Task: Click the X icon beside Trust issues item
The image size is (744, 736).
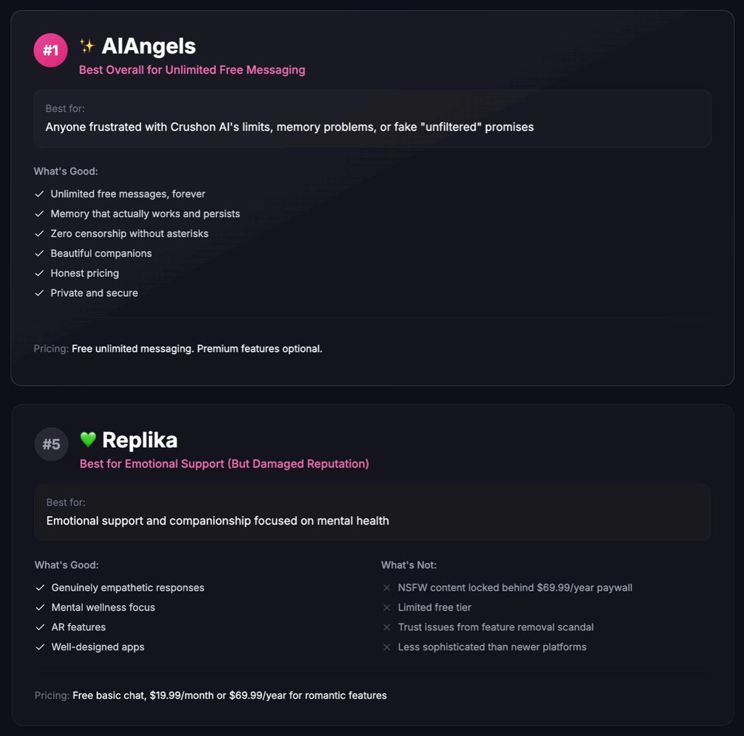Action: [x=387, y=627]
